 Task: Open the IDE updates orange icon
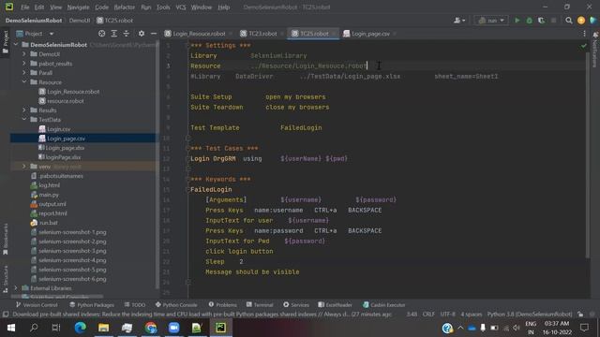581,21
